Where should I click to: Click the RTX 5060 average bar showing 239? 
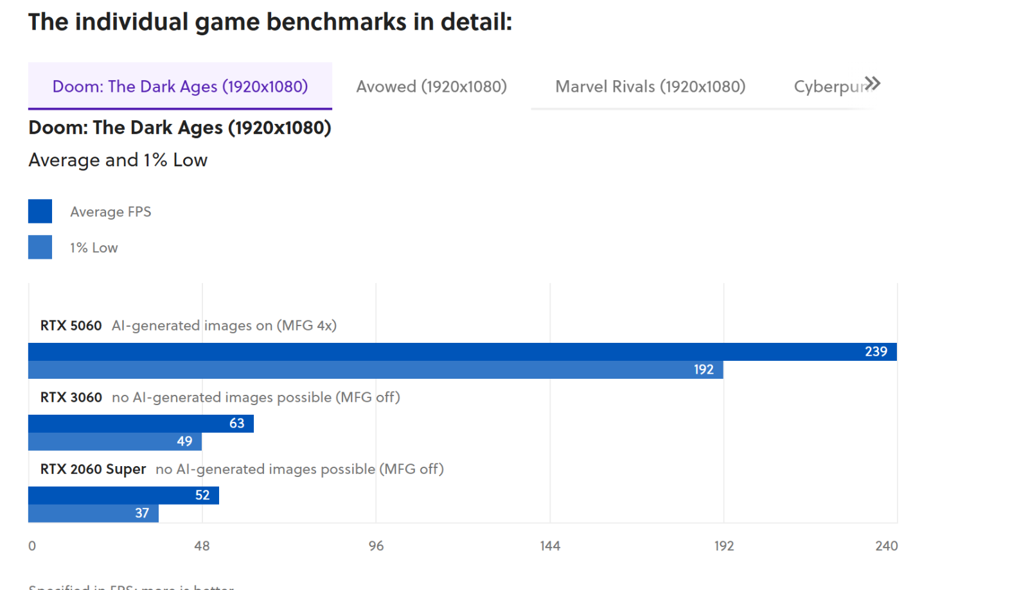tap(462, 352)
